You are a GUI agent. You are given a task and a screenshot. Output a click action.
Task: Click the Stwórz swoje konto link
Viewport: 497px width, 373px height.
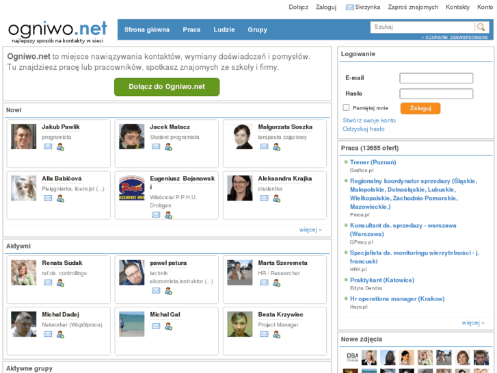pyautogui.click(x=369, y=120)
